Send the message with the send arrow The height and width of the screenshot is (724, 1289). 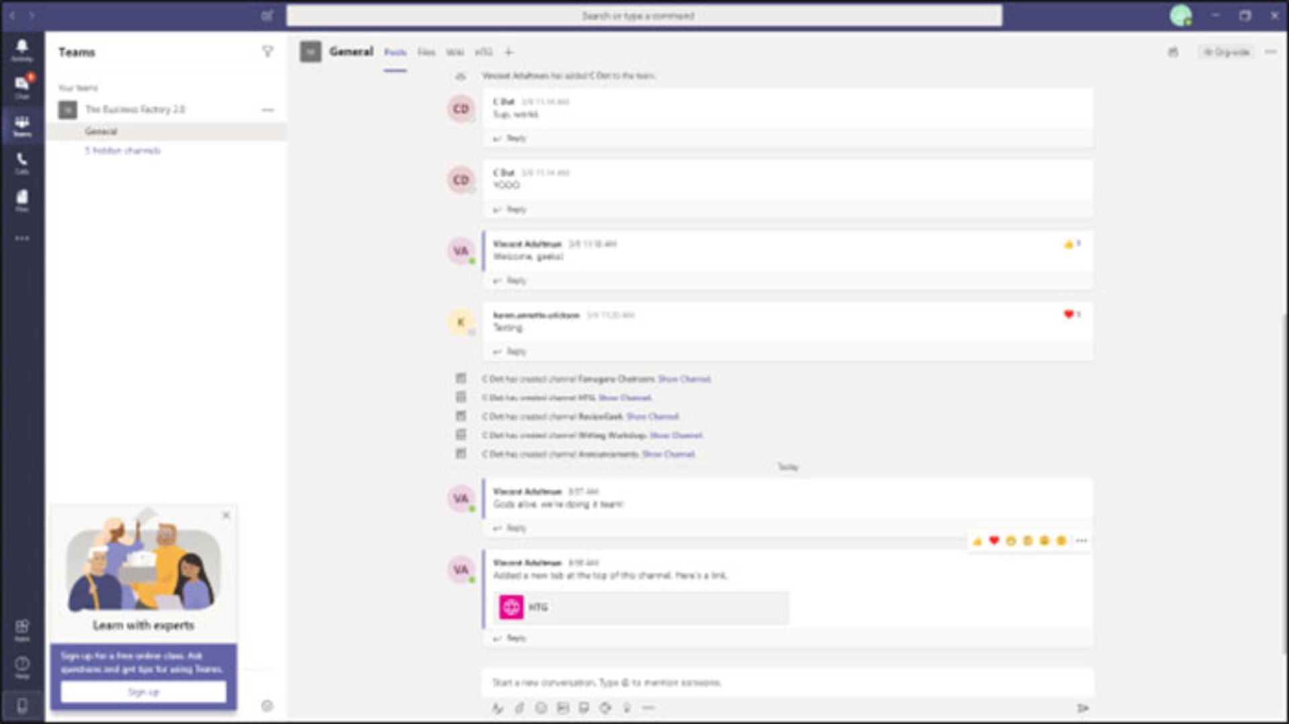click(x=1082, y=708)
